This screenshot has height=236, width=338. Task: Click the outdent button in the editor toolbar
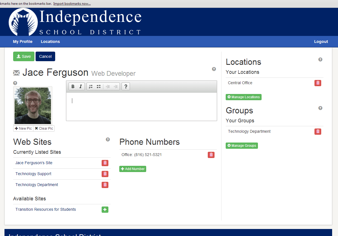[108, 86]
